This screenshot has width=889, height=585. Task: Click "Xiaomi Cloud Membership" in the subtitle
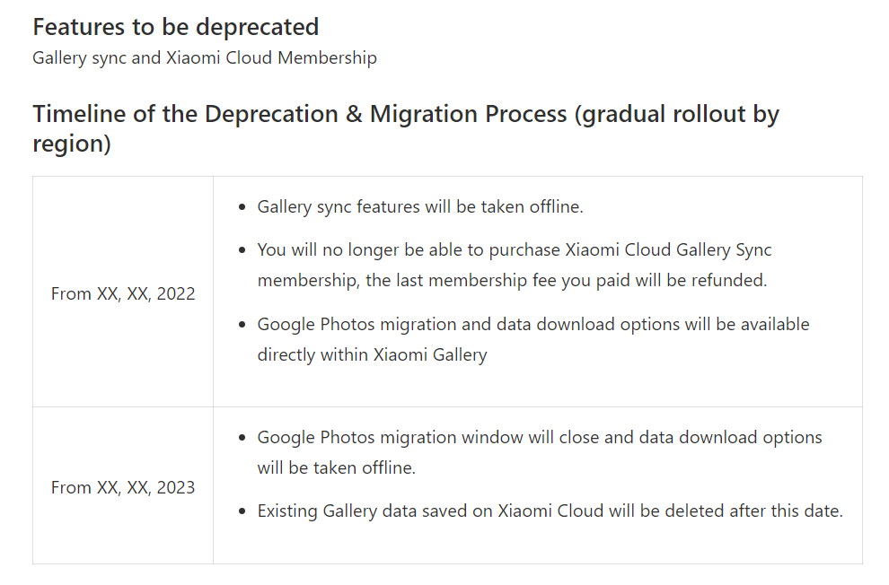click(271, 58)
